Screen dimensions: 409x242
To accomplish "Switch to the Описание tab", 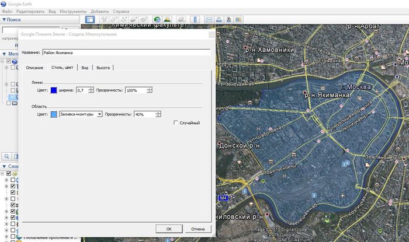I will [34, 68].
